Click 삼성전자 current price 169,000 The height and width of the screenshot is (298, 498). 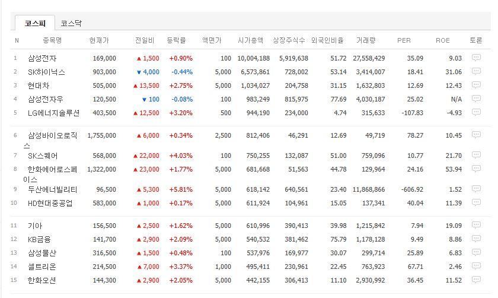(104, 58)
